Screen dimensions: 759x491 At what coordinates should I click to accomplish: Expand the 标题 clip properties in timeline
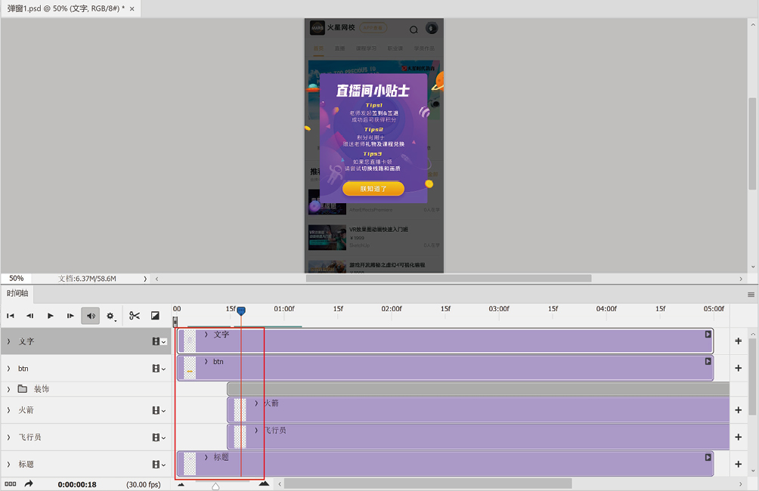206,457
